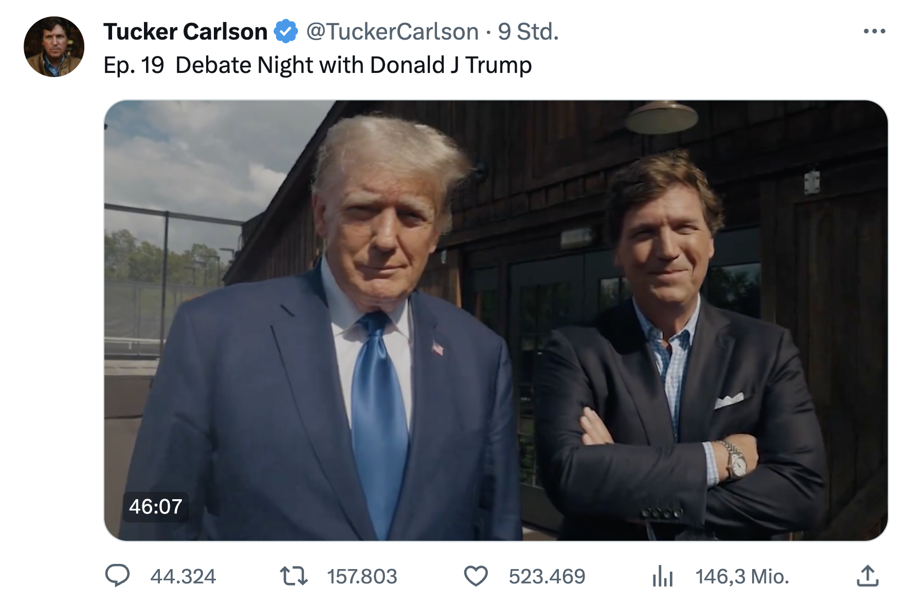Play the Debate Night video thumbnail
This screenshot has width=911, height=606.
click(496, 320)
